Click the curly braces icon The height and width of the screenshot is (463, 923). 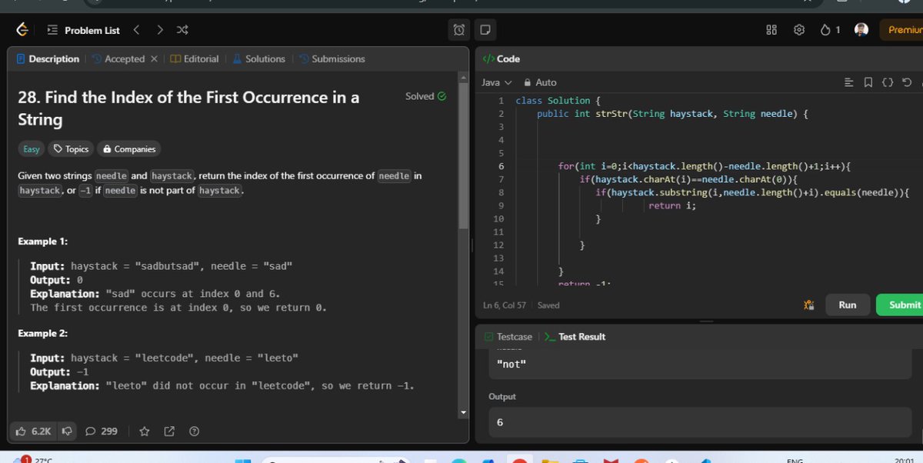click(x=887, y=82)
